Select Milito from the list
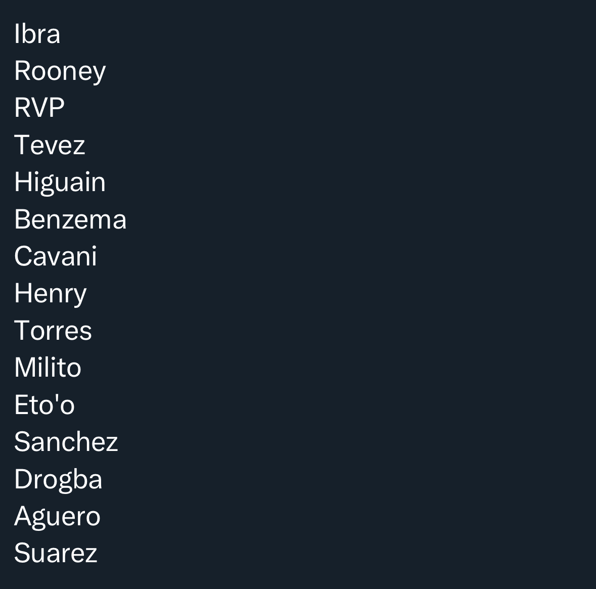This screenshot has width=596, height=589. 48,367
